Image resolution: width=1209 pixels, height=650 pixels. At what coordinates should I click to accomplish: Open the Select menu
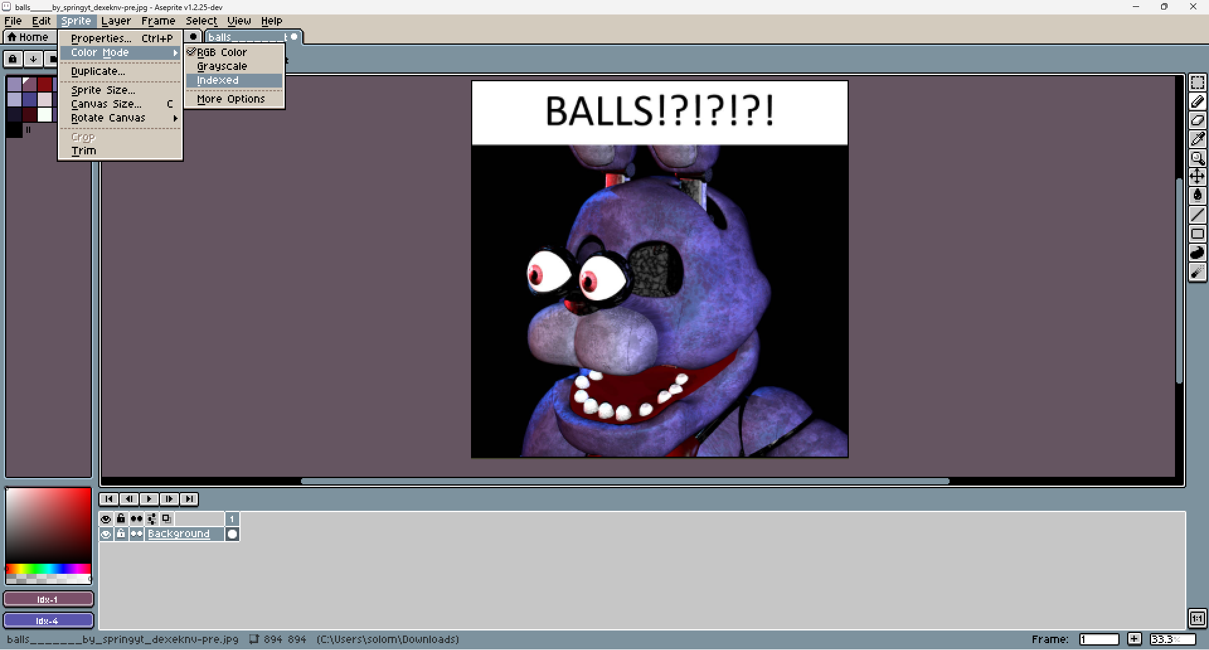click(201, 21)
